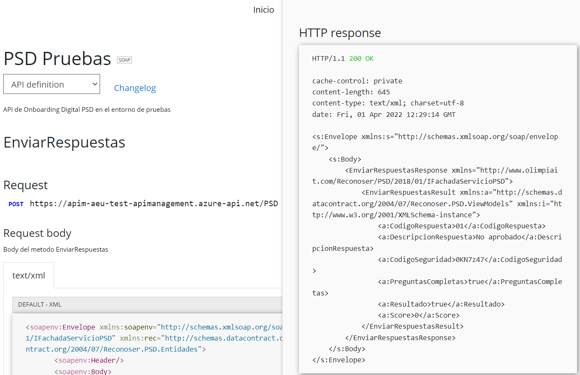
Task: Click the green 200 OK status
Action: 361,59
